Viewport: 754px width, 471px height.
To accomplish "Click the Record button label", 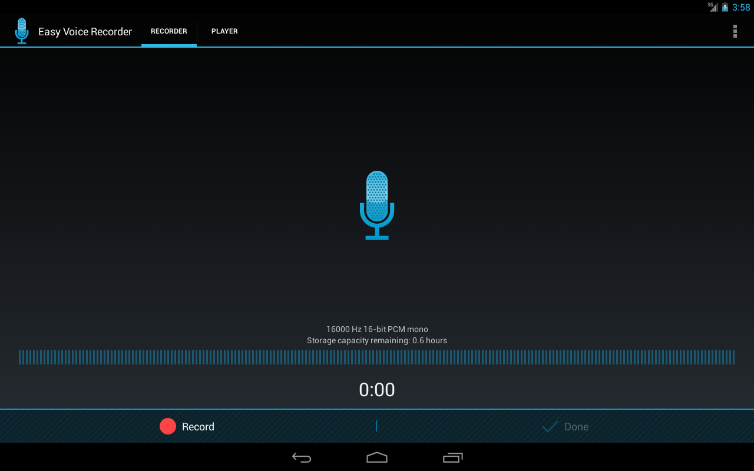I will pos(198,427).
